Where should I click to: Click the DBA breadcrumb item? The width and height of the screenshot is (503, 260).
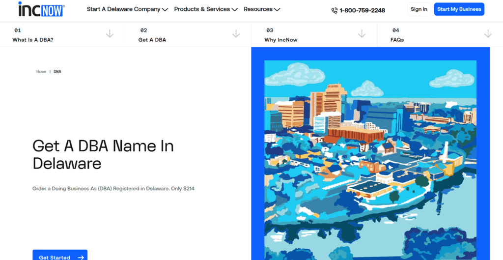(x=57, y=72)
